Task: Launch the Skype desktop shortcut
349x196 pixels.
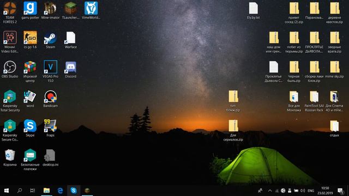Action: pyautogui.click(x=30, y=126)
